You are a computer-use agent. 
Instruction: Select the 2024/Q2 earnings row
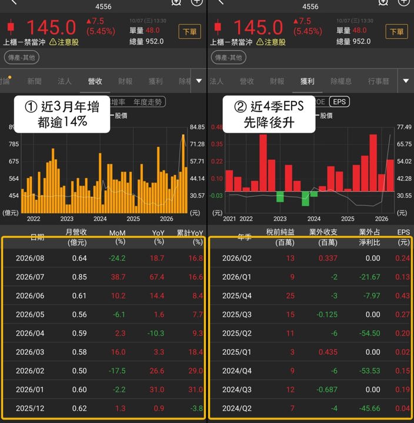[311, 408]
